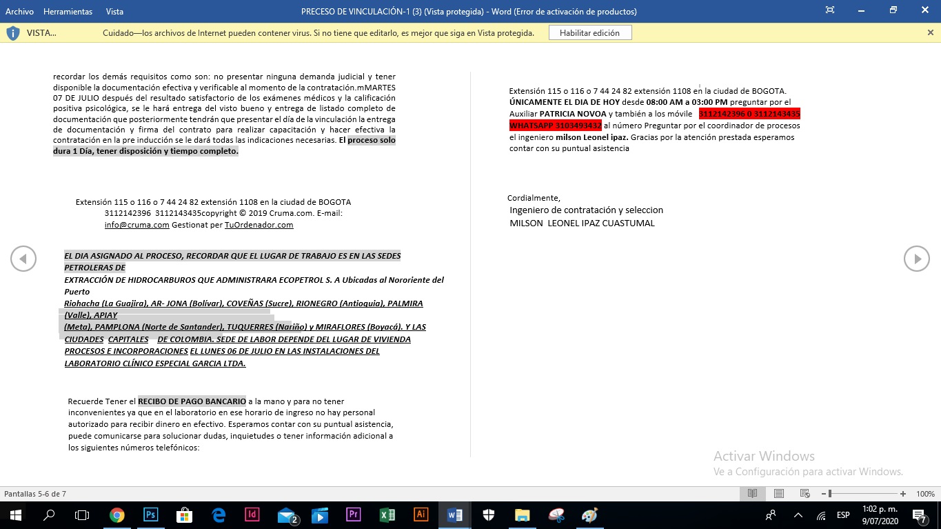Screen dimensions: 941x529
Task: Open Photoshop from the taskbar
Action: pos(150,515)
